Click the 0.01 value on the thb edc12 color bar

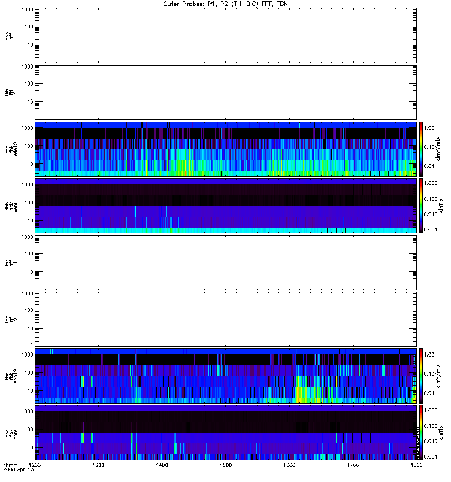click(x=429, y=166)
